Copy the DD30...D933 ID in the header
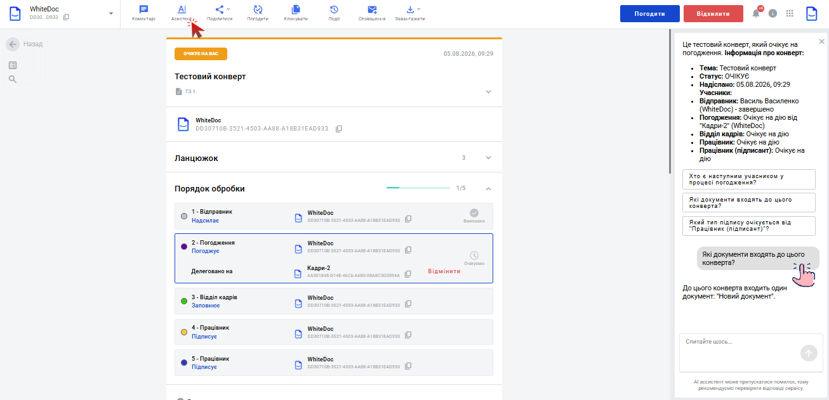 [66, 17]
